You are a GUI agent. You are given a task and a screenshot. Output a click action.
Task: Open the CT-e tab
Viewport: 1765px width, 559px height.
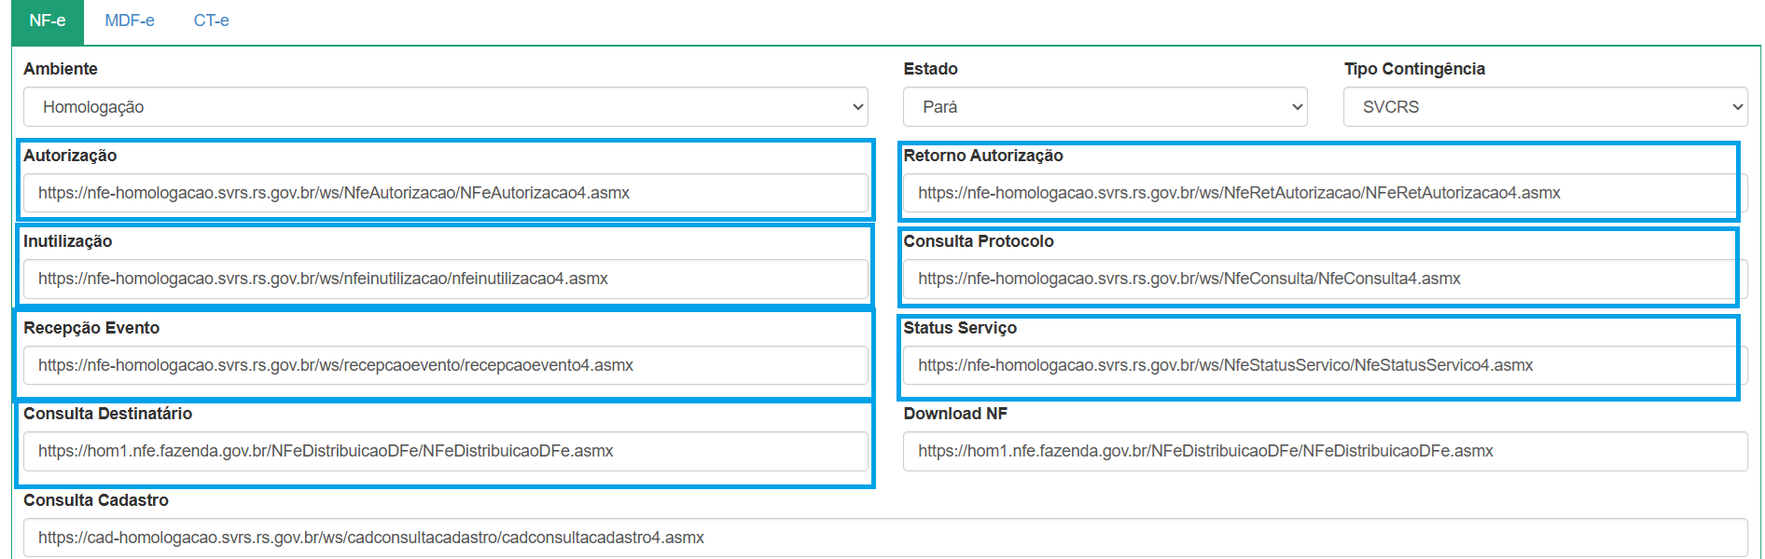click(x=211, y=20)
